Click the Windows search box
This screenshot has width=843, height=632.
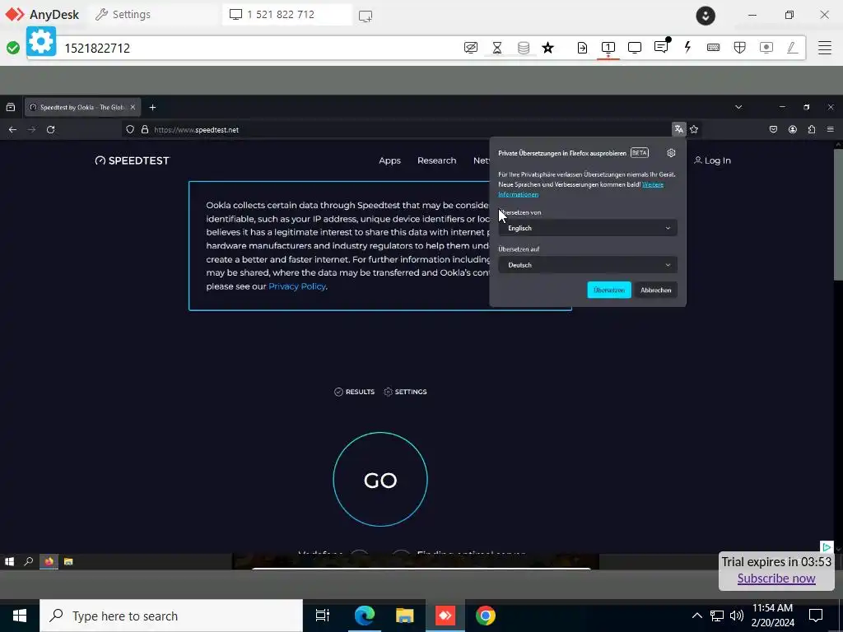pos(171,616)
